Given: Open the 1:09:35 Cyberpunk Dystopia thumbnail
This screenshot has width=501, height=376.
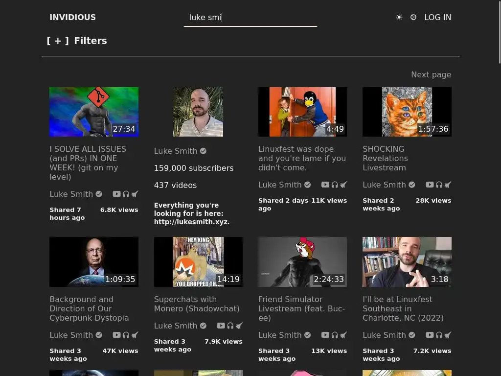Looking at the screenshot, I should (94, 262).
